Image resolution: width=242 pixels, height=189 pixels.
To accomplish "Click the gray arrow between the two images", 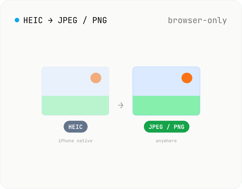I will click(x=121, y=105).
